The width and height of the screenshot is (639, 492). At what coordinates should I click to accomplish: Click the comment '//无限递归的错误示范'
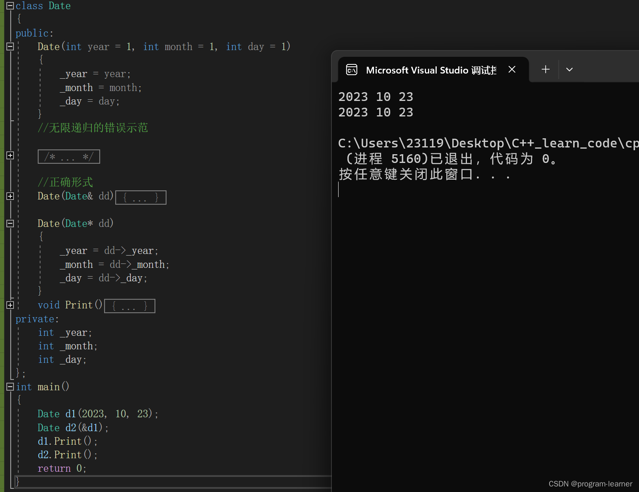[x=93, y=128]
